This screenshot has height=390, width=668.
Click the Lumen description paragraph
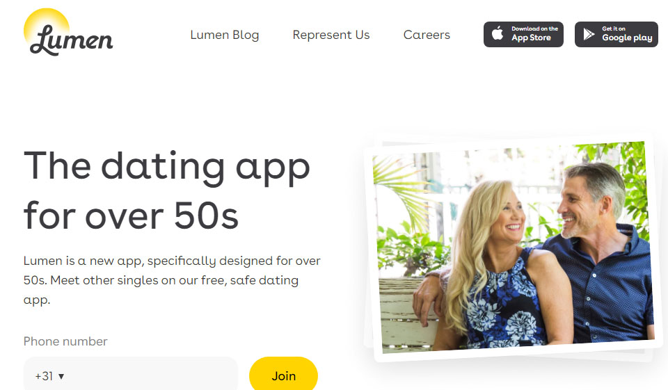pos(172,280)
